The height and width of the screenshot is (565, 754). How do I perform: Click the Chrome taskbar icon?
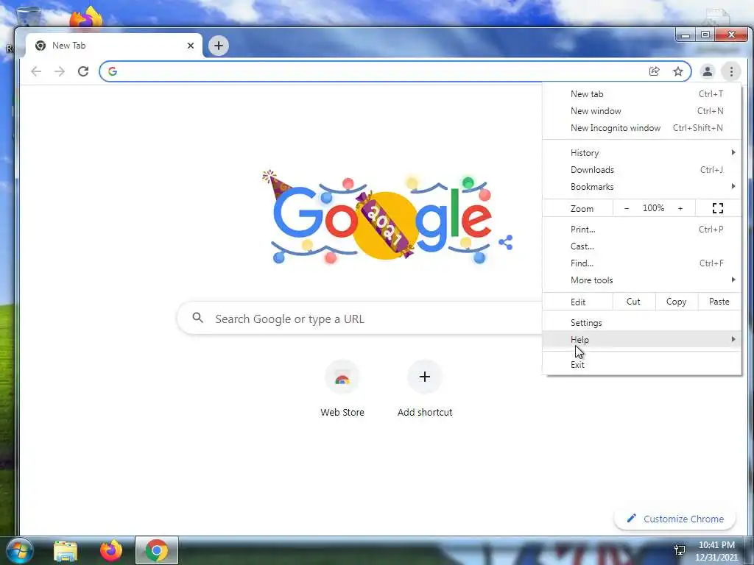tap(157, 550)
